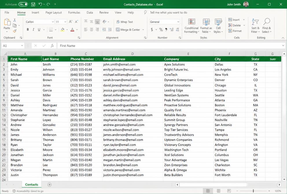Image resolution: width=287 pixels, height=194 pixels.
Task: Open the File menu
Action: pos(7,12)
